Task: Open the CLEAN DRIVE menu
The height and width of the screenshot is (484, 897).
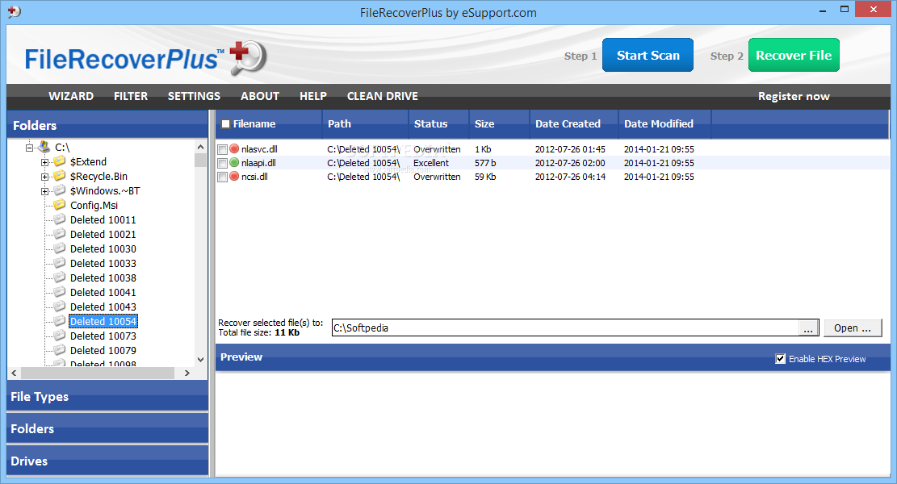Action: tap(382, 96)
